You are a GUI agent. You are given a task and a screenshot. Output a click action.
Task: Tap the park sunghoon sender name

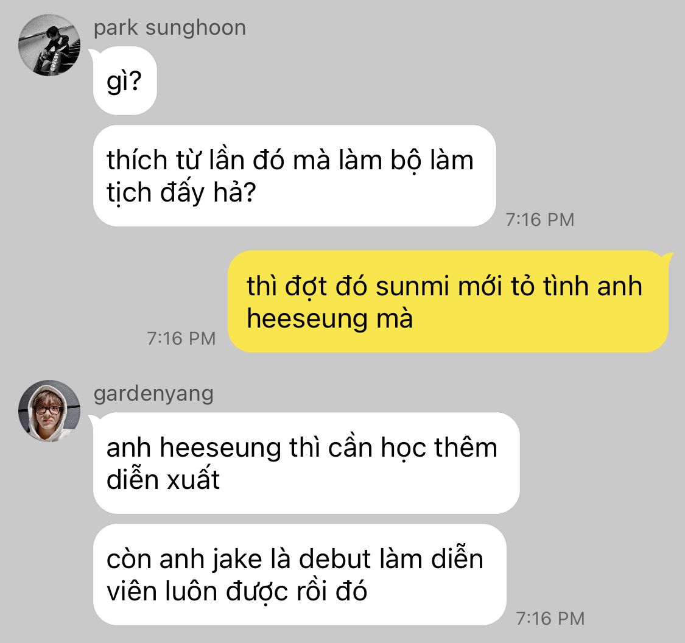[x=169, y=28]
